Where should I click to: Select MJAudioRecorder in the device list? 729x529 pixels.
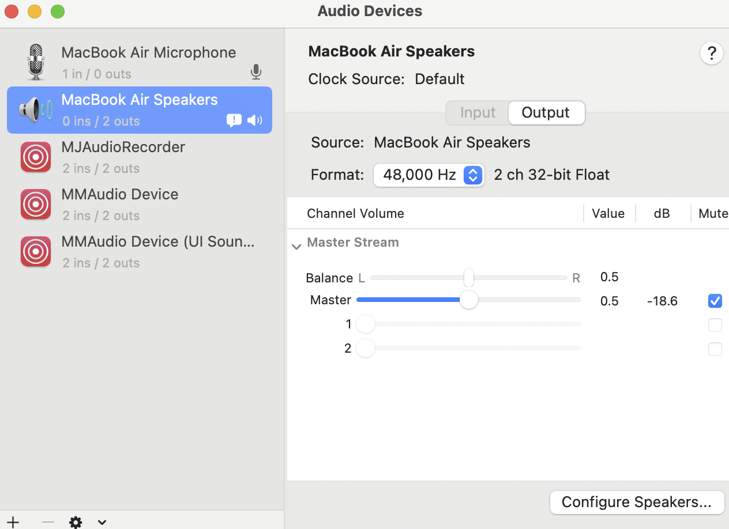click(x=139, y=157)
